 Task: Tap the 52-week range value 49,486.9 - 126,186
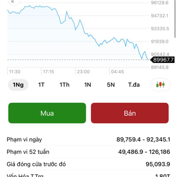(144, 152)
